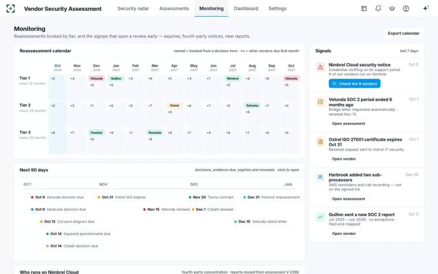This screenshot has width=438, height=274.
Task: Select Velunda chip in Oct 2027 column
Action: [291, 78]
